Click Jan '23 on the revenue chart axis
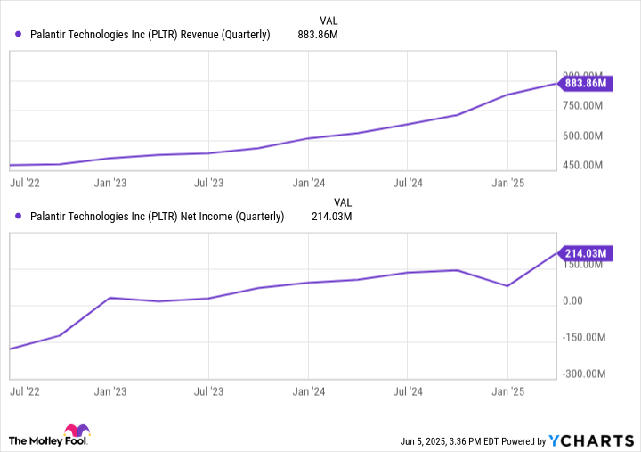 pyautogui.click(x=110, y=183)
